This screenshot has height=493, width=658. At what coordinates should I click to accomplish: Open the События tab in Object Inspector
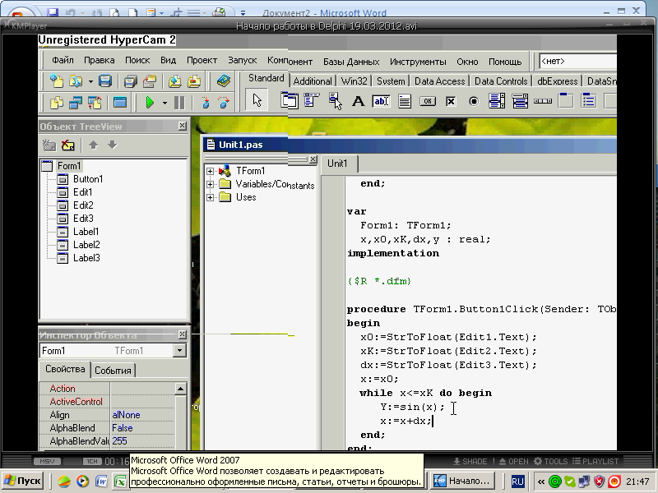113,371
